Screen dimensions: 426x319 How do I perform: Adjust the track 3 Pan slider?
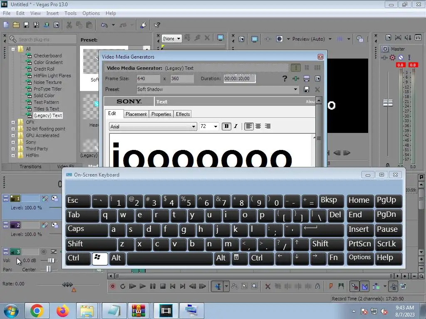(49, 269)
